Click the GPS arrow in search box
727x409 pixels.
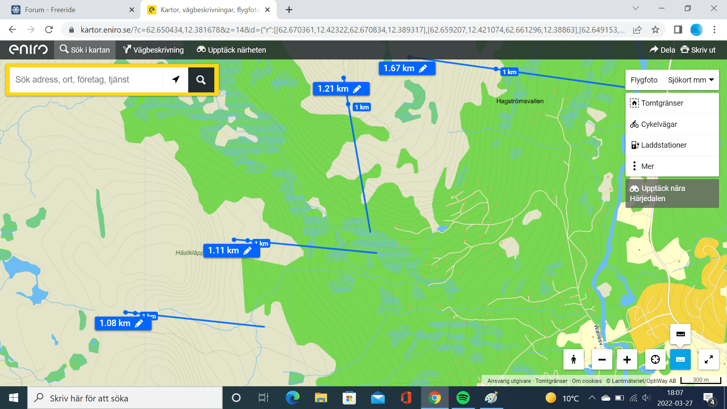click(x=176, y=80)
